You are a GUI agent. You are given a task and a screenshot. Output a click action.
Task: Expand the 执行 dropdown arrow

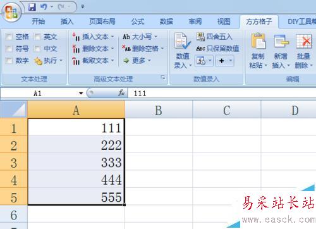(61, 61)
